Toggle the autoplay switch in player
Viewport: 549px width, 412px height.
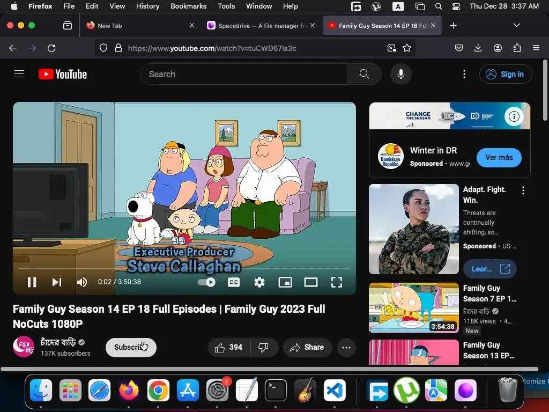[206, 282]
